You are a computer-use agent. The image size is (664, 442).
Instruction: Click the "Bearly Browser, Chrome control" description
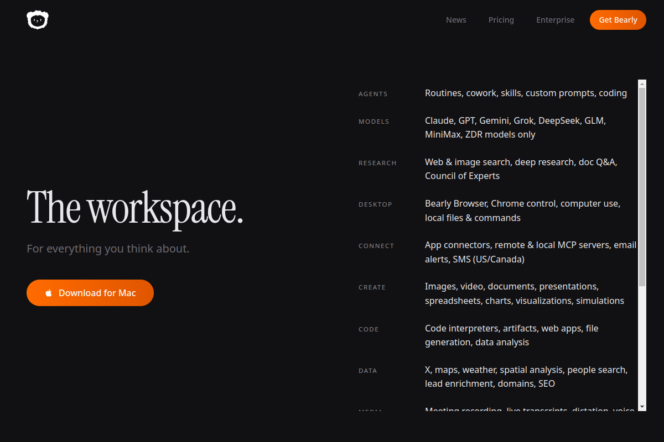(x=522, y=211)
